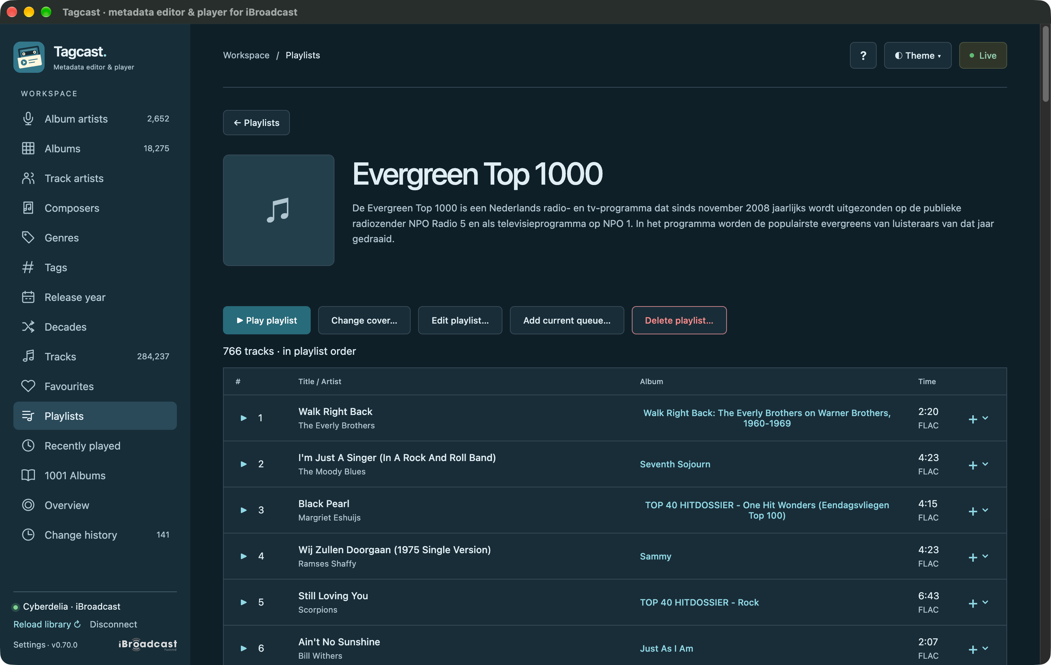Click Playlists in the breadcrumb
Viewport: 1051px width, 665px height.
303,55
